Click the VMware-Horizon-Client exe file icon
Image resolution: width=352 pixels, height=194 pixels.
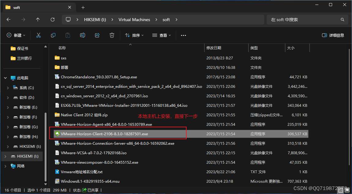coord(57,134)
